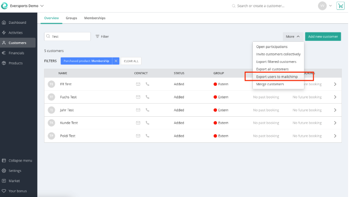Click the name Kunde Test

(x=69, y=123)
